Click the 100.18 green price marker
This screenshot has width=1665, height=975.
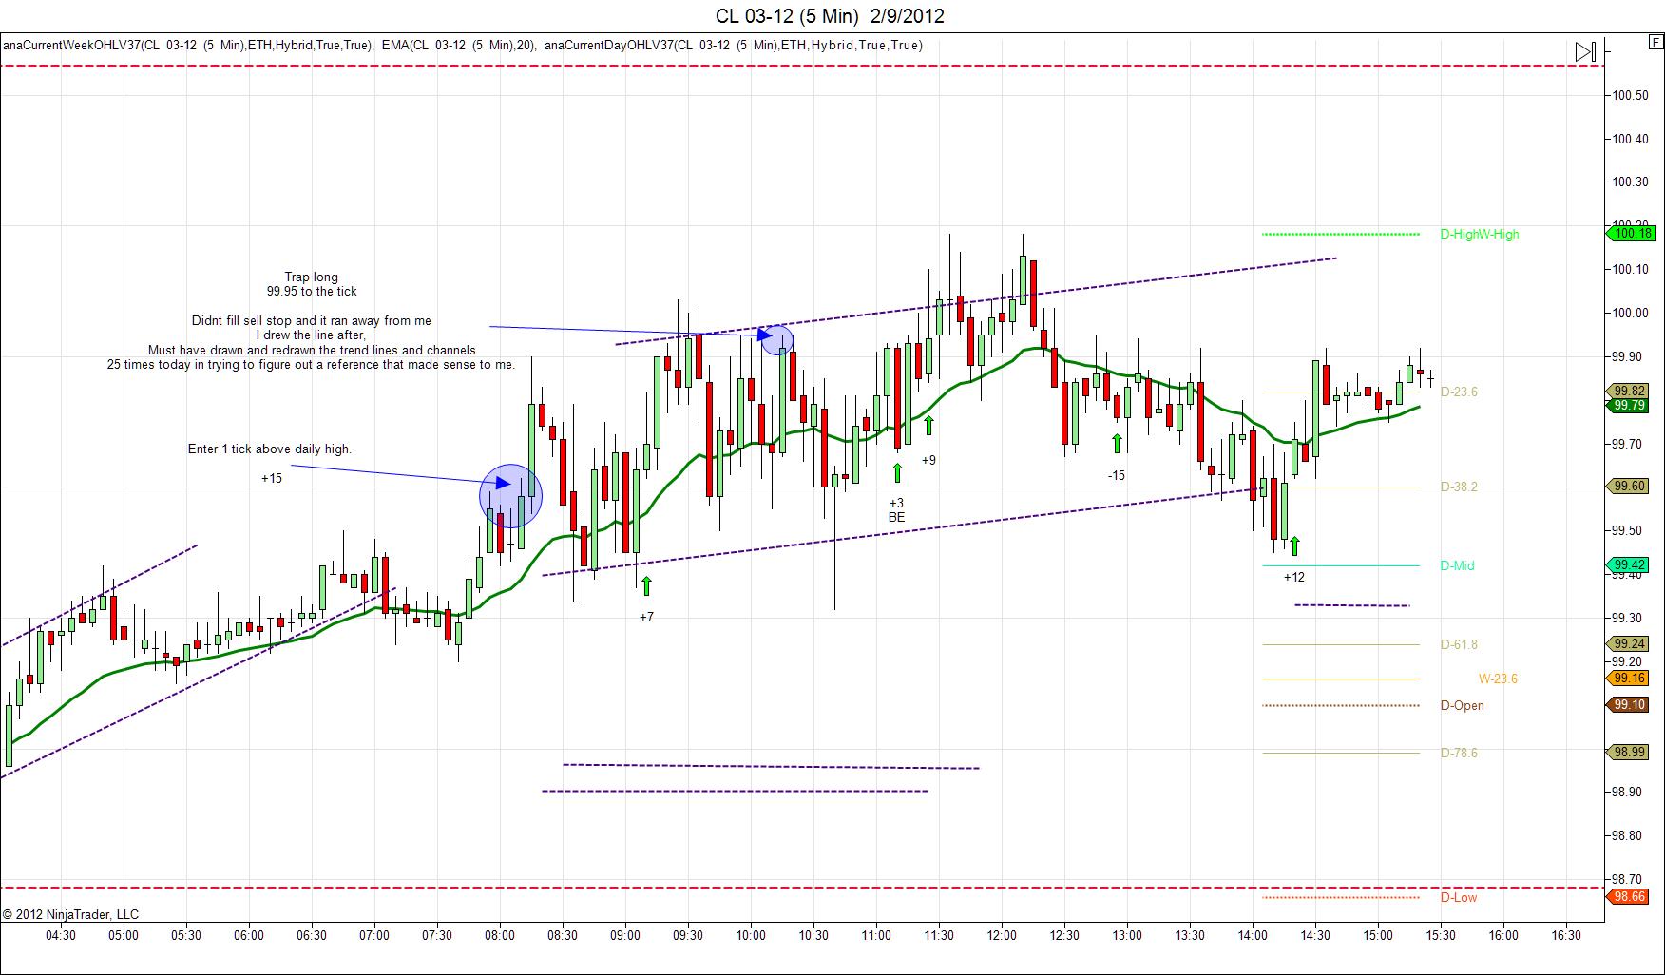(x=1633, y=233)
